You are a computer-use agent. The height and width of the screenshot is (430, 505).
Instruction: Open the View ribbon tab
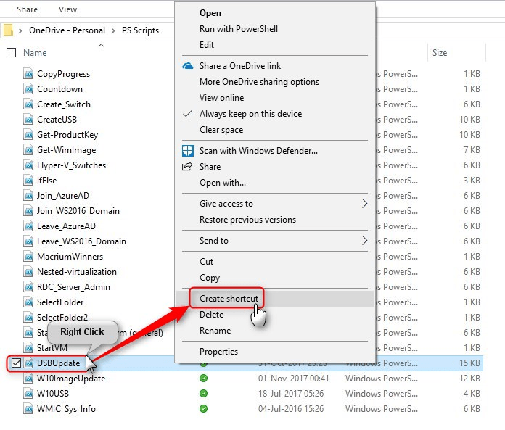pos(67,9)
